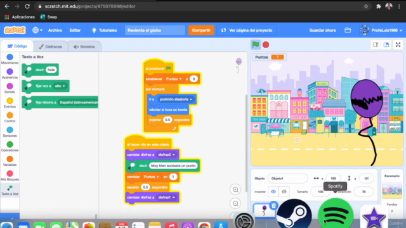Click the green flag to run project
The width and height of the screenshot is (406, 228).
(x=256, y=45)
